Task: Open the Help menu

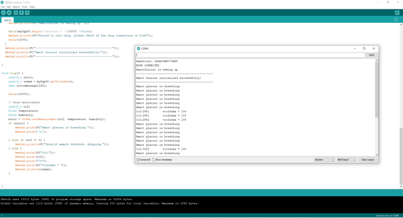Action: pyautogui.click(x=32, y=7)
